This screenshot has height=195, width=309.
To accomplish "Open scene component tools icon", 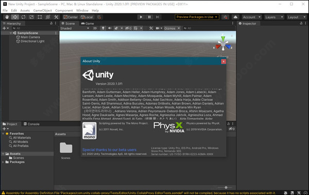I will point(151,28).
